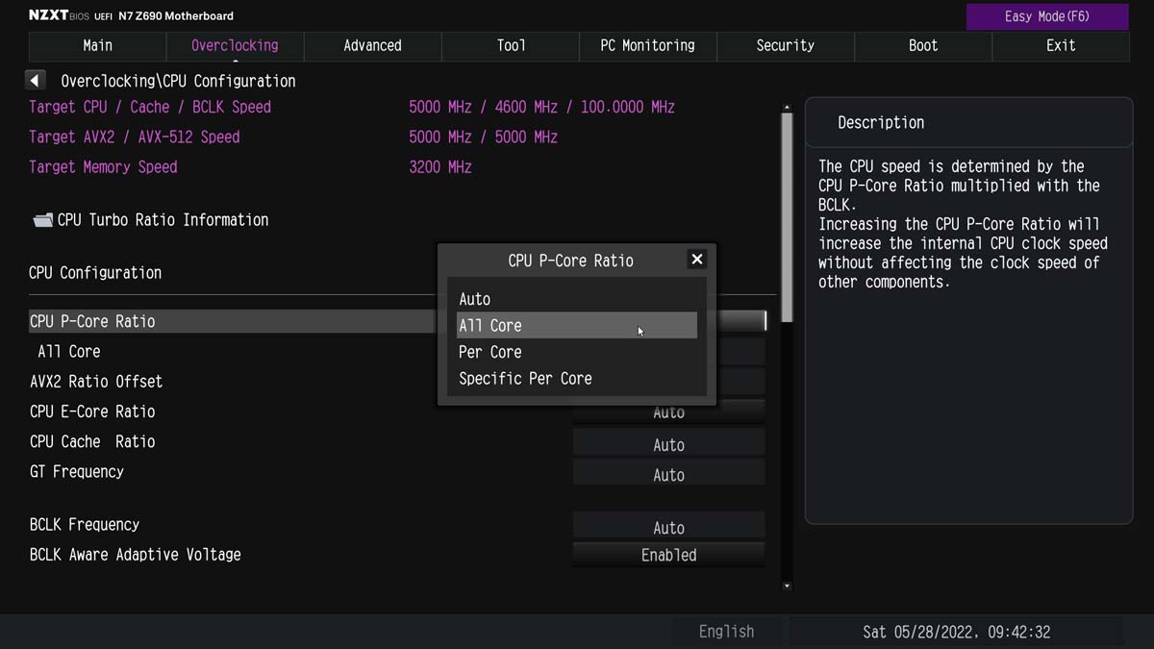Viewport: 1154px width, 649px height.
Task: Open BCLK Frequency Auto value field
Action: pos(669,528)
